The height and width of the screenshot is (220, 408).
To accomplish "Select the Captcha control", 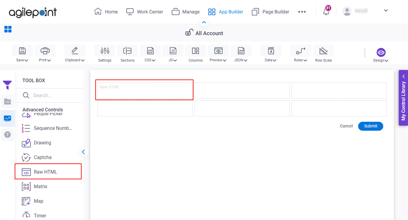I will (36, 157).
